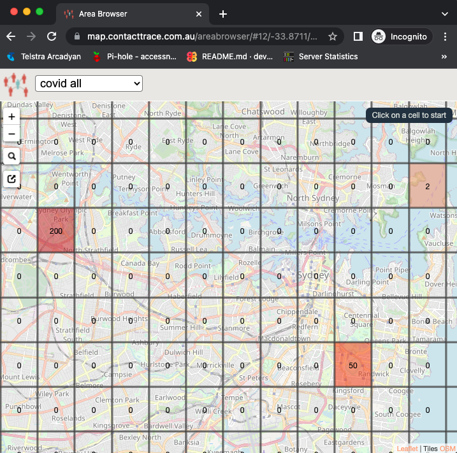The image size is (457, 453).
Task: Open the Telstra Arcadyan bookmark
Action: coord(44,57)
